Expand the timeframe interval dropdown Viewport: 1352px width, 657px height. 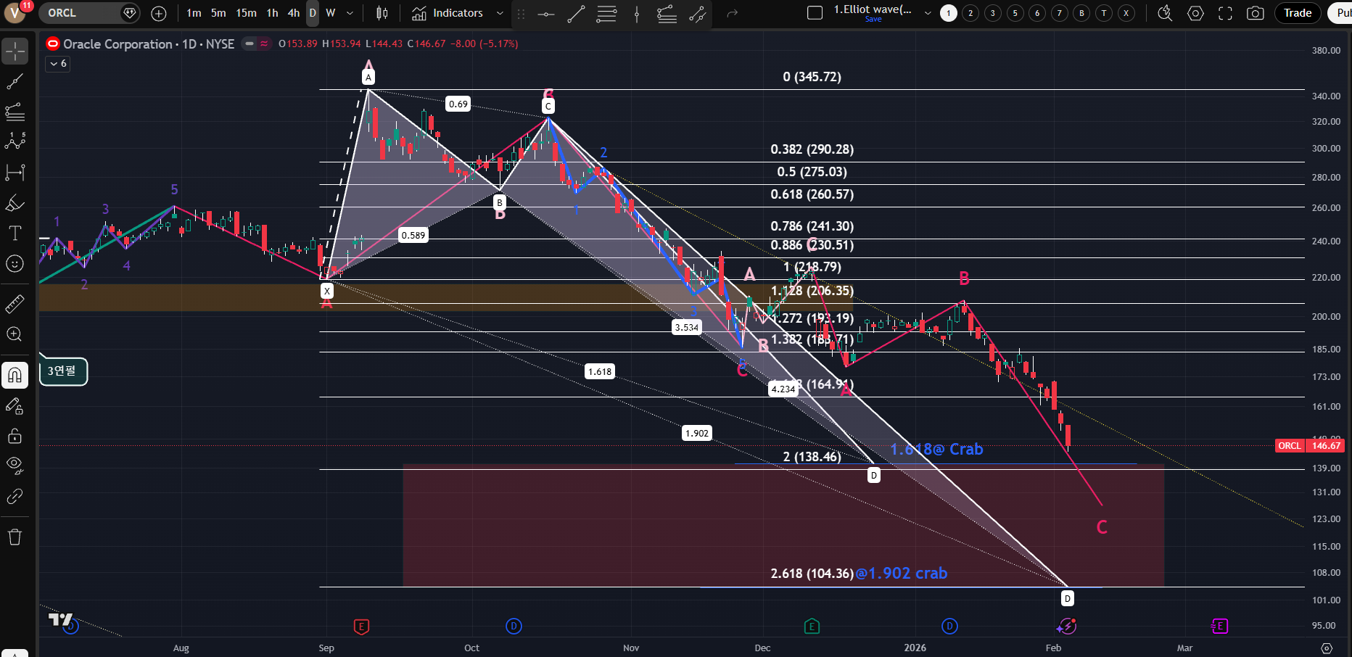coord(350,13)
